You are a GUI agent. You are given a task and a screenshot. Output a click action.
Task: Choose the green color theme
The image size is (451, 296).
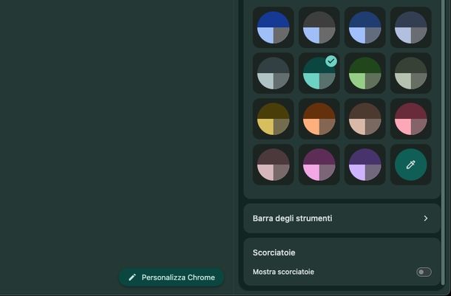coord(365,73)
